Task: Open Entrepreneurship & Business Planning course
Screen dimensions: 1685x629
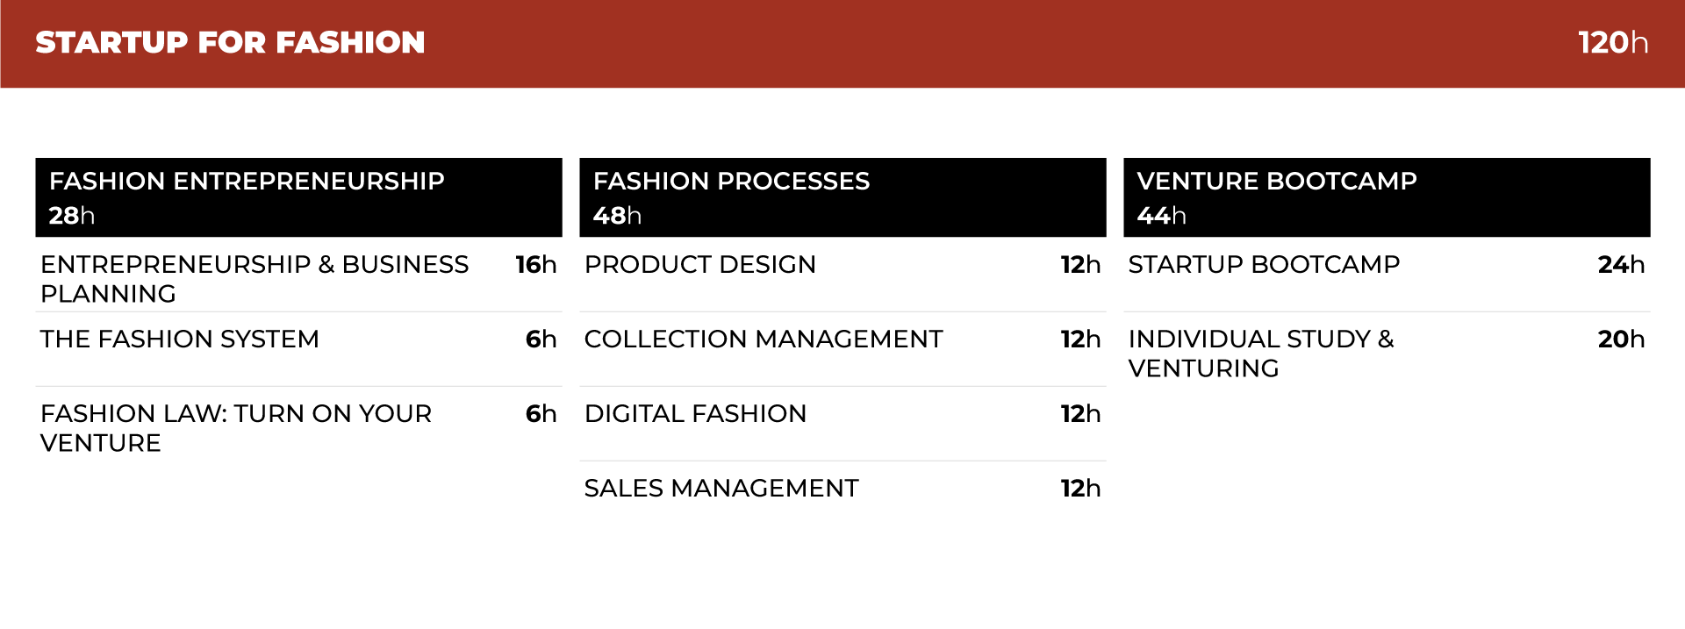Action: pos(298,275)
